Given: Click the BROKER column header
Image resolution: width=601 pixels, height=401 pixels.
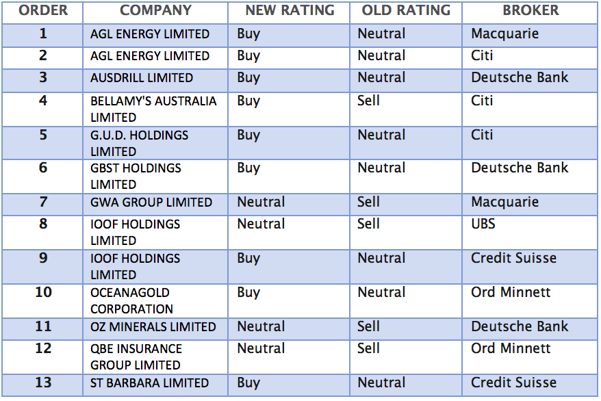Looking at the screenshot, I should pos(530,11).
